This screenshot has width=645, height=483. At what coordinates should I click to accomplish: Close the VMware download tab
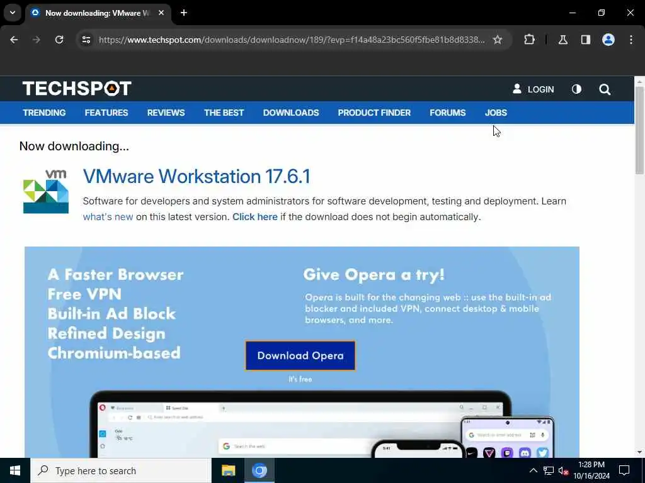161,13
